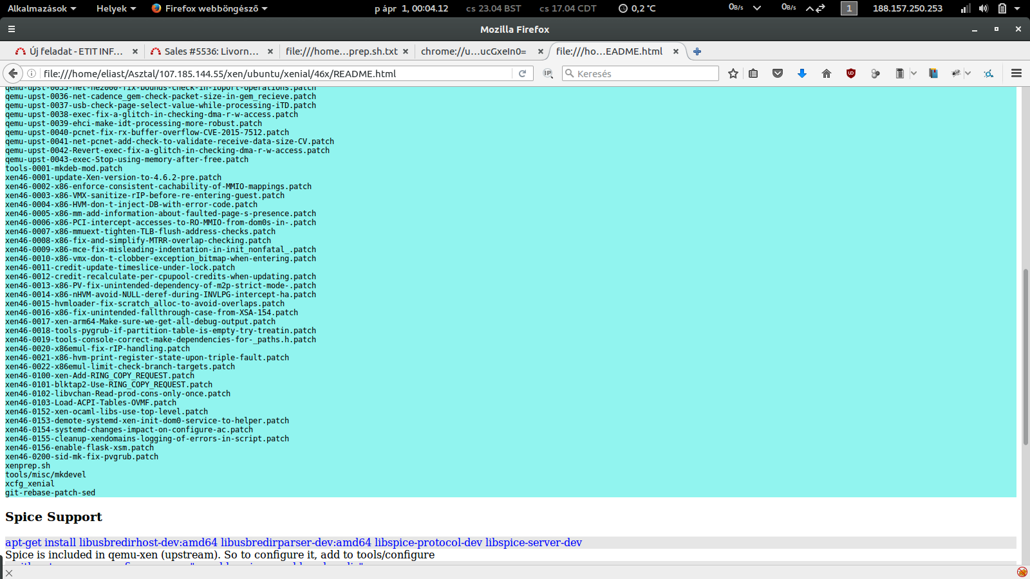Open the Firefox hamburger menu

1016,73
